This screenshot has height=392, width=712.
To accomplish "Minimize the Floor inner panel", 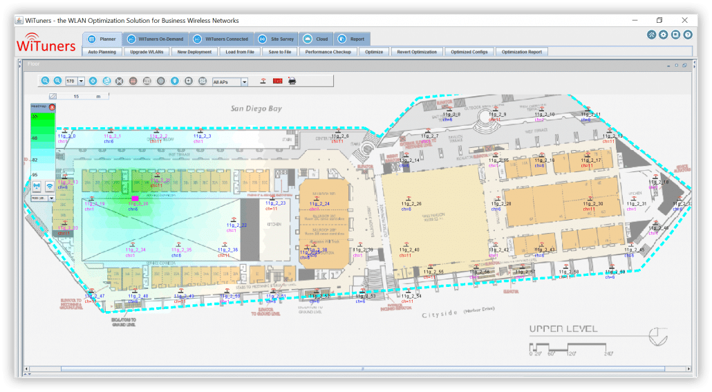I will [668, 66].
